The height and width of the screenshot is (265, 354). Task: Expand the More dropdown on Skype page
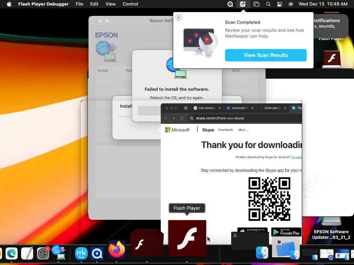tap(243, 130)
